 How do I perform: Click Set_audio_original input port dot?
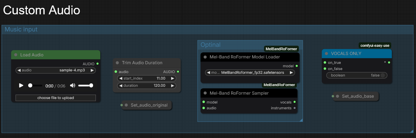tap(122, 105)
